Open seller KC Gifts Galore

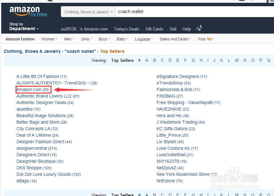click(176, 129)
